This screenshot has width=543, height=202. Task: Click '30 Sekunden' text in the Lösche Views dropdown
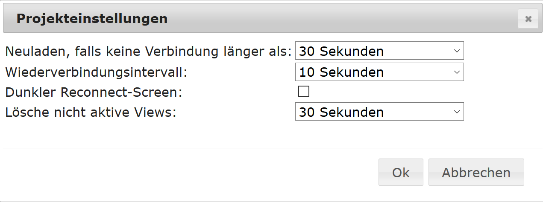coord(341,112)
